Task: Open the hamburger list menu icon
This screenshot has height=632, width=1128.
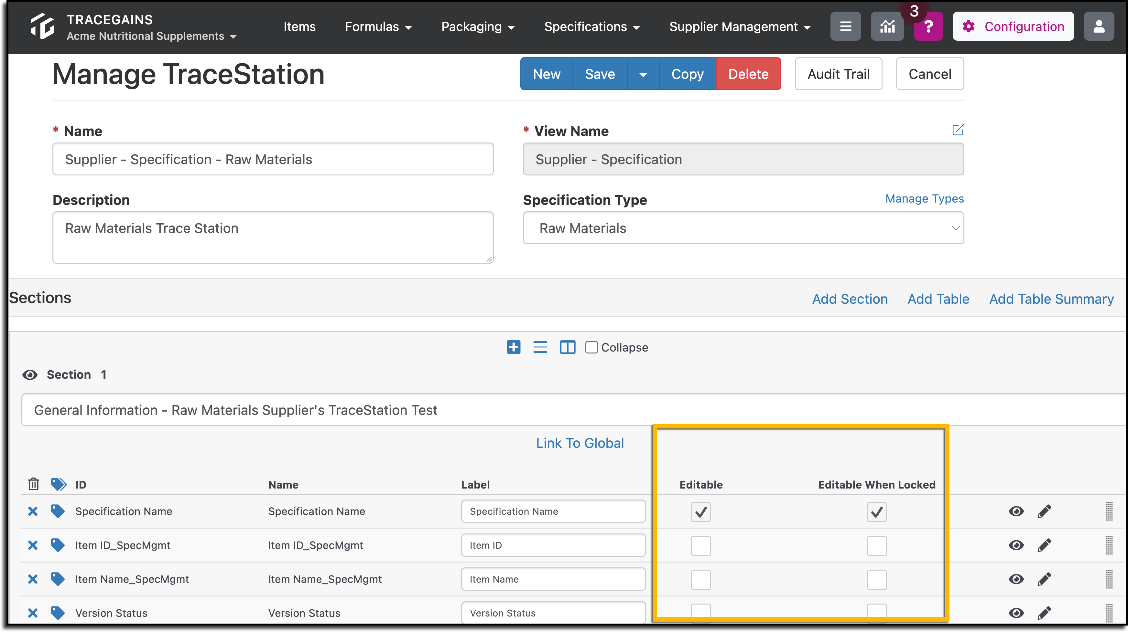Action: (846, 26)
